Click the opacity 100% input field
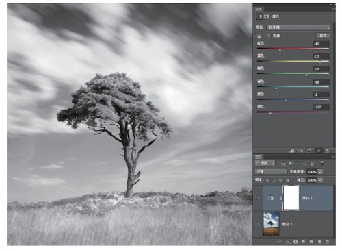Screen dimensions: 342x250 coord(312,172)
